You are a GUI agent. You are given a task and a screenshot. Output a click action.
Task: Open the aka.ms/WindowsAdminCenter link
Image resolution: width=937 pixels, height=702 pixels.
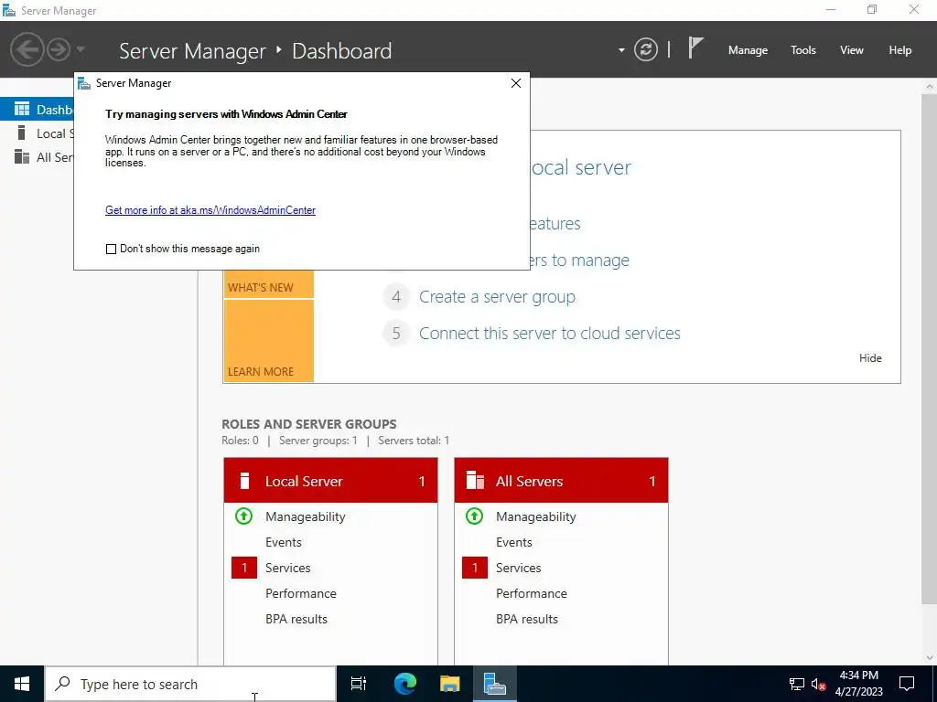click(210, 210)
